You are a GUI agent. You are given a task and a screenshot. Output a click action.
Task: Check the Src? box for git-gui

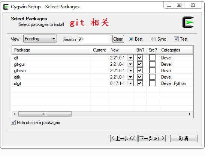click(x=152, y=64)
